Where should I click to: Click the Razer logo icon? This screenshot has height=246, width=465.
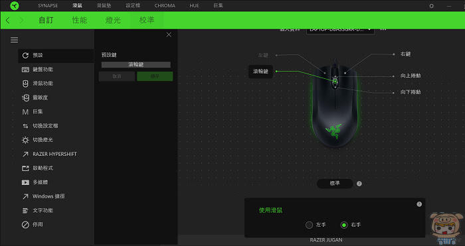pos(14,5)
